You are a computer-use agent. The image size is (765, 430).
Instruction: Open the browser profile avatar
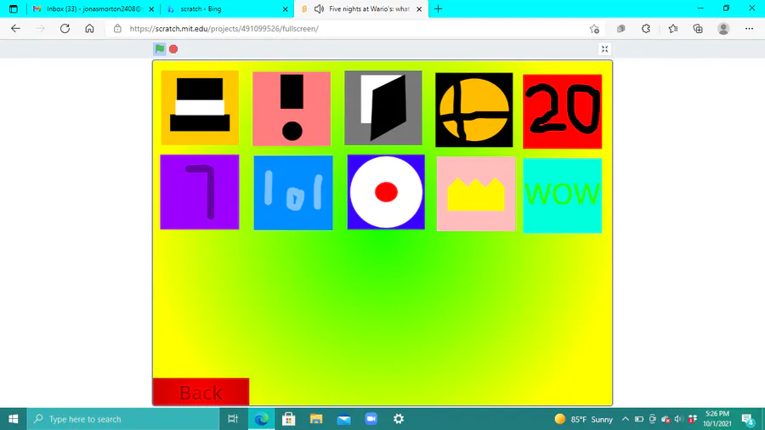pos(723,29)
